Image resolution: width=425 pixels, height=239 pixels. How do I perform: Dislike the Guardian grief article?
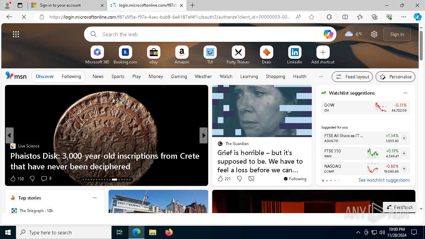(239, 179)
